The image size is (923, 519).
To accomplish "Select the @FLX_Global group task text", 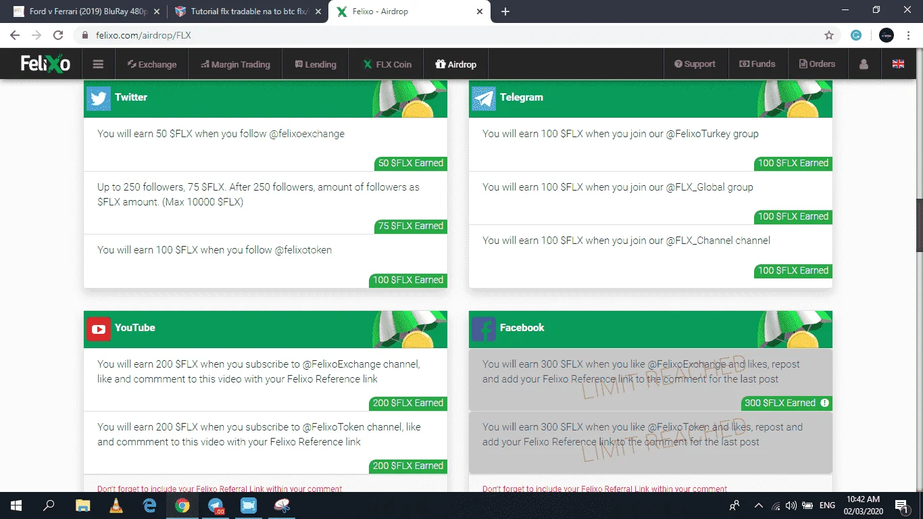I will click(x=618, y=187).
